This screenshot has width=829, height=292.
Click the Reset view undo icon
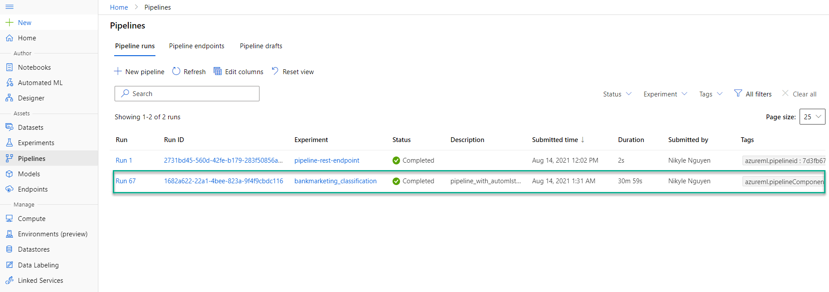coord(275,71)
